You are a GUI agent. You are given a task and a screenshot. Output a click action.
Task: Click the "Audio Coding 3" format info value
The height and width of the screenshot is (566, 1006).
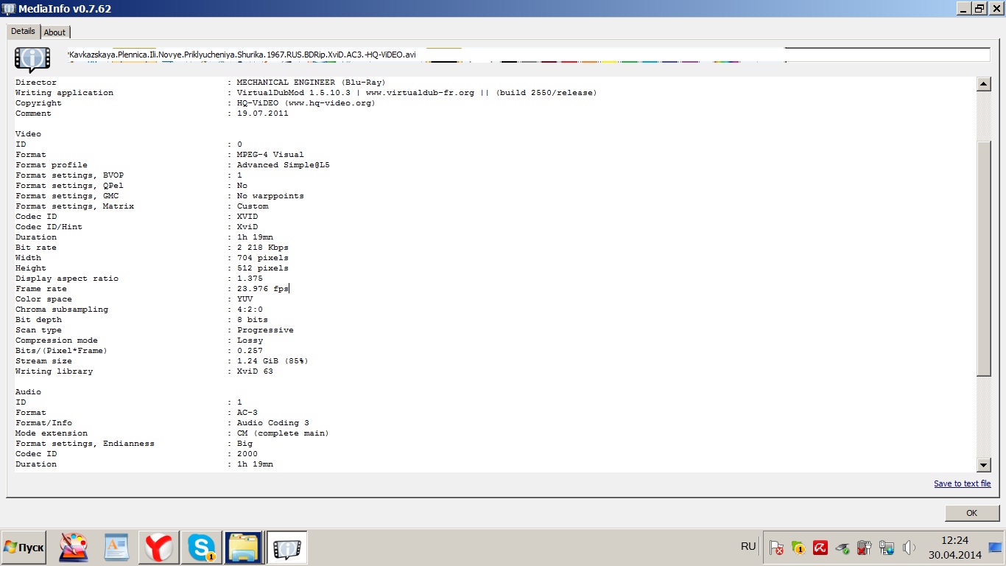[x=272, y=423]
